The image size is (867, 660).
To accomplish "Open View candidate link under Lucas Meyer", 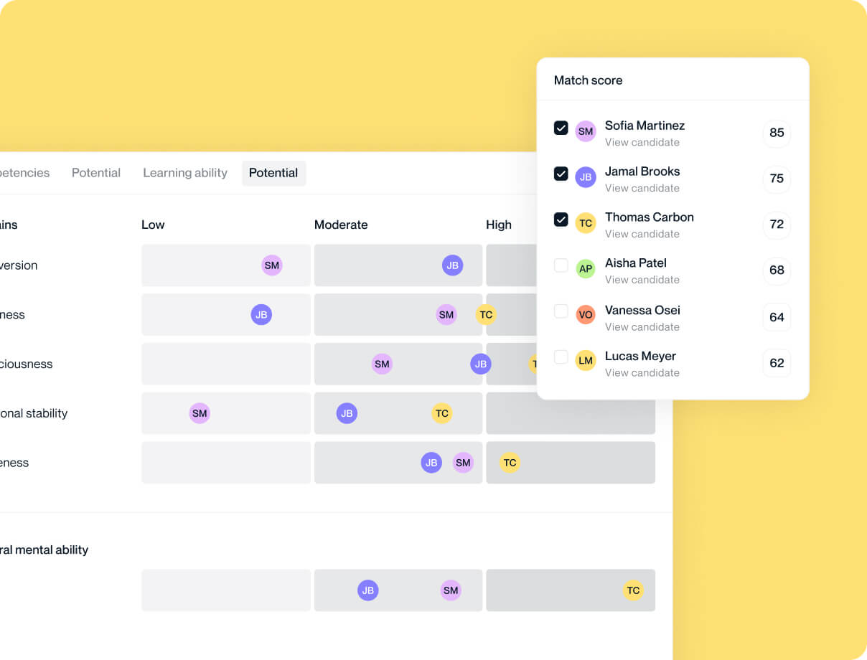I will pos(642,372).
